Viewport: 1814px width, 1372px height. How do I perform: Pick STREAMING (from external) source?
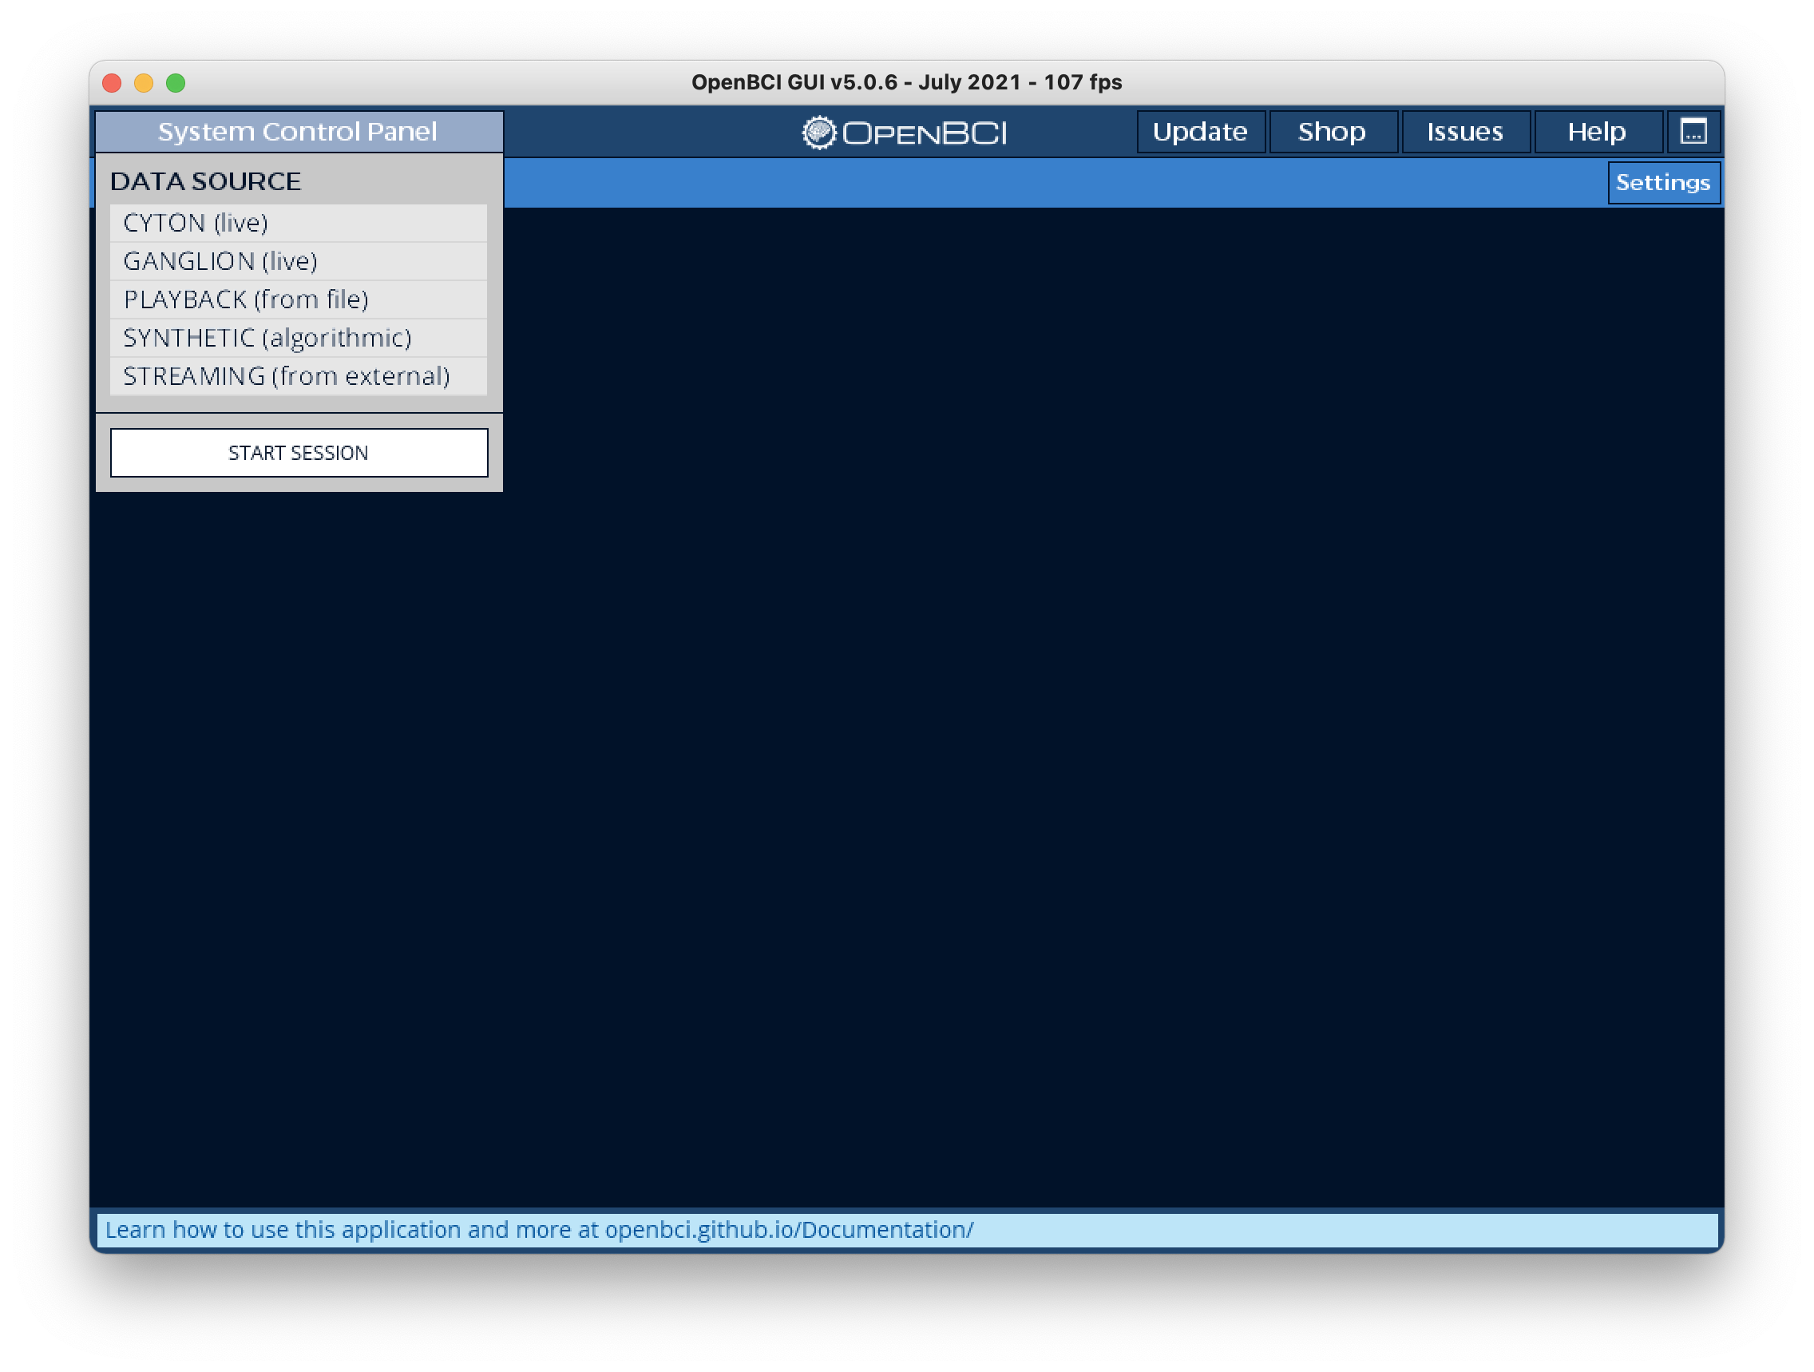[298, 375]
